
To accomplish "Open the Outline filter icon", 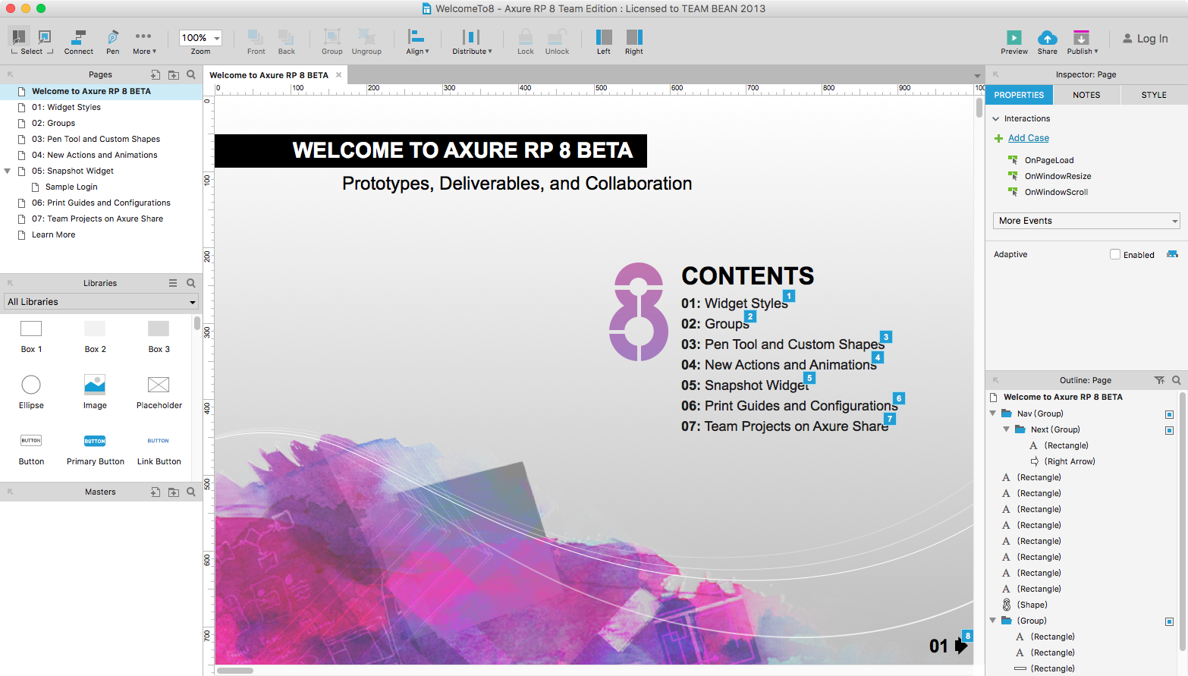I will 1159,380.
